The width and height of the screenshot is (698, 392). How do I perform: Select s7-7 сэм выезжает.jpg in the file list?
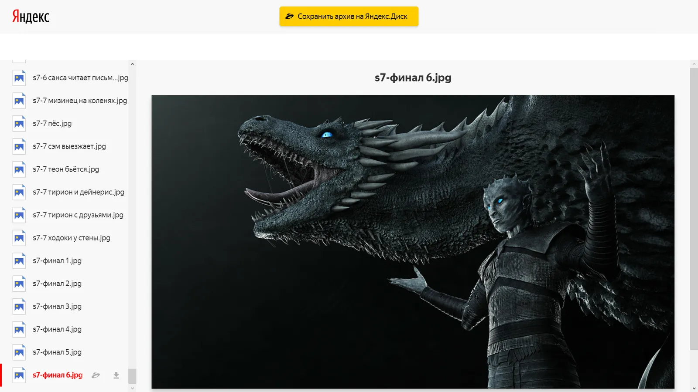(70, 146)
